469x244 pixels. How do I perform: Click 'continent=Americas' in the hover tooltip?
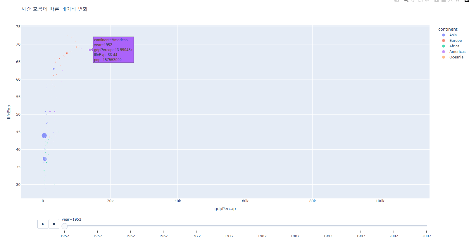pos(111,40)
